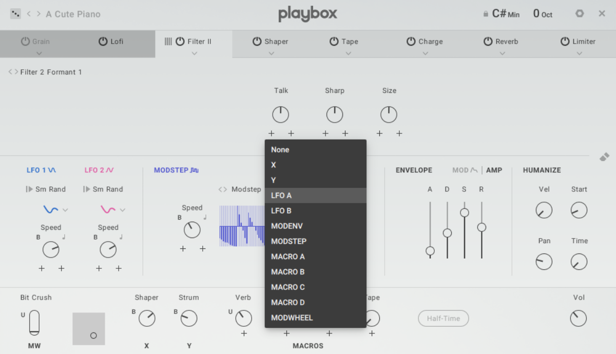Click the XY pad square
Image resolution: width=616 pixels, height=354 pixels.
coord(89,329)
